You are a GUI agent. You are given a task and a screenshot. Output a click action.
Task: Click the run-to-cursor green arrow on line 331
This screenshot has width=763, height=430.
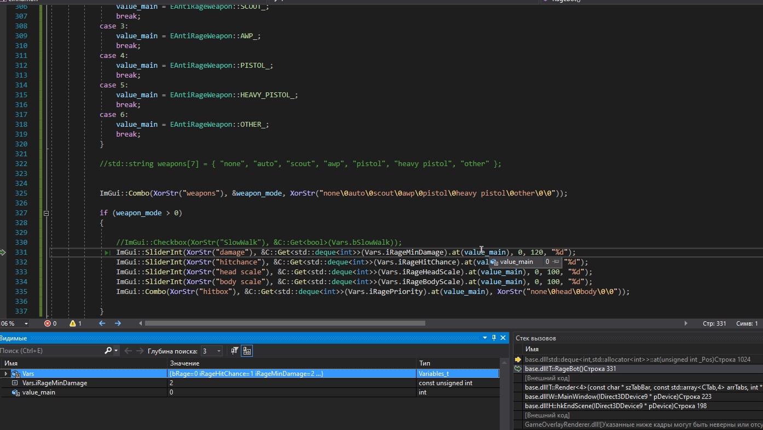point(107,252)
